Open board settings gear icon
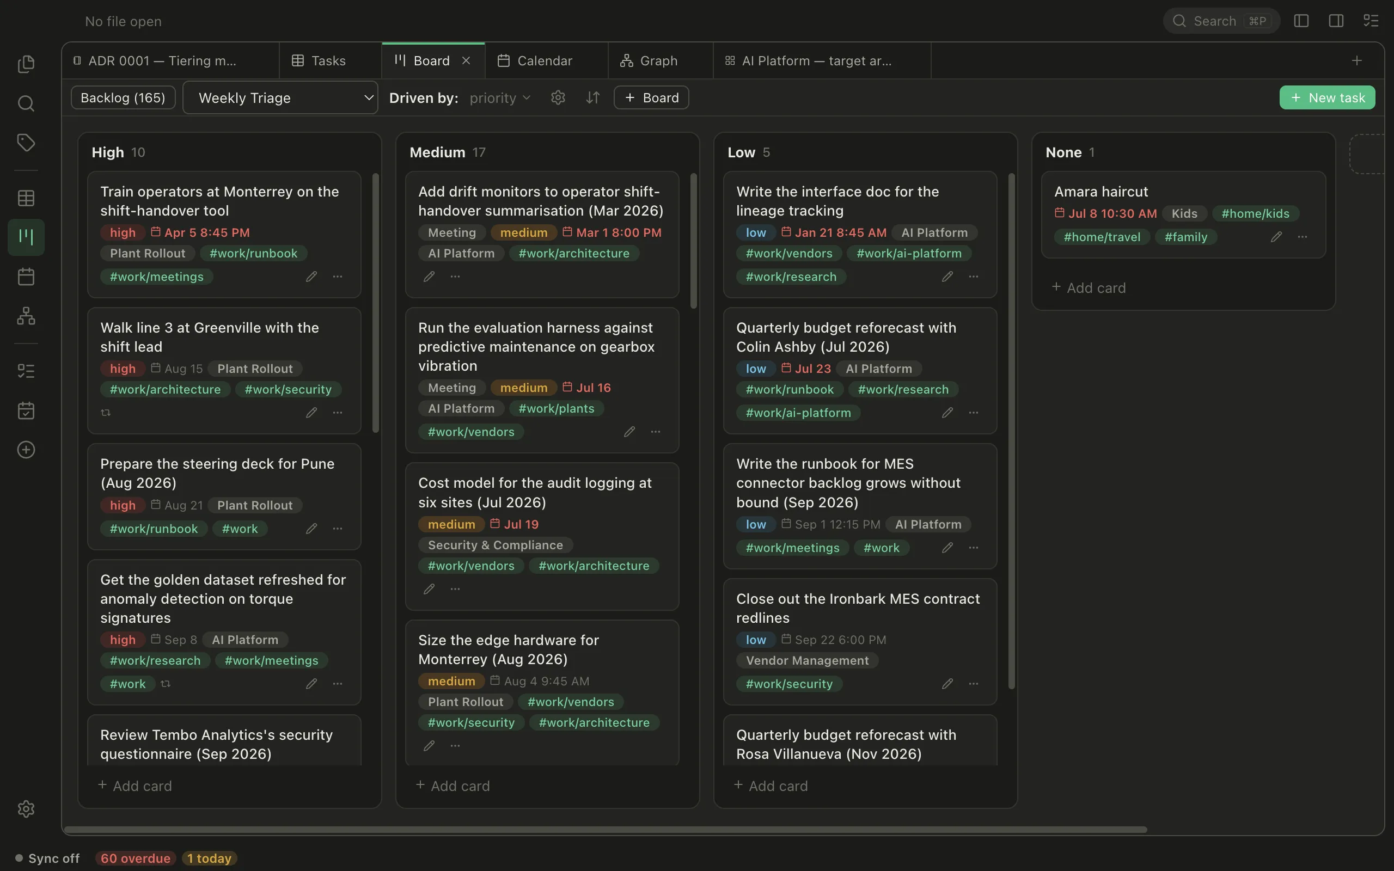The width and height of the screenshot is (1394, 871). point(558,97)
